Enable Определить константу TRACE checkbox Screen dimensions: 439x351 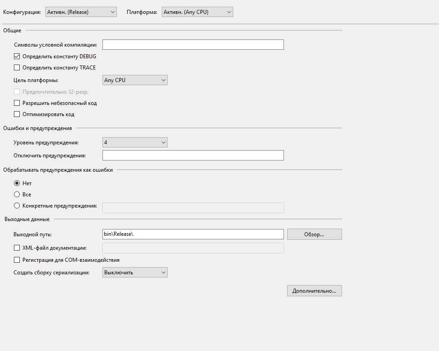(17, 68)
